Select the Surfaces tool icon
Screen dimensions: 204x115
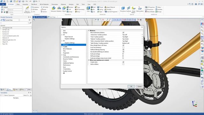pos(129,8)
